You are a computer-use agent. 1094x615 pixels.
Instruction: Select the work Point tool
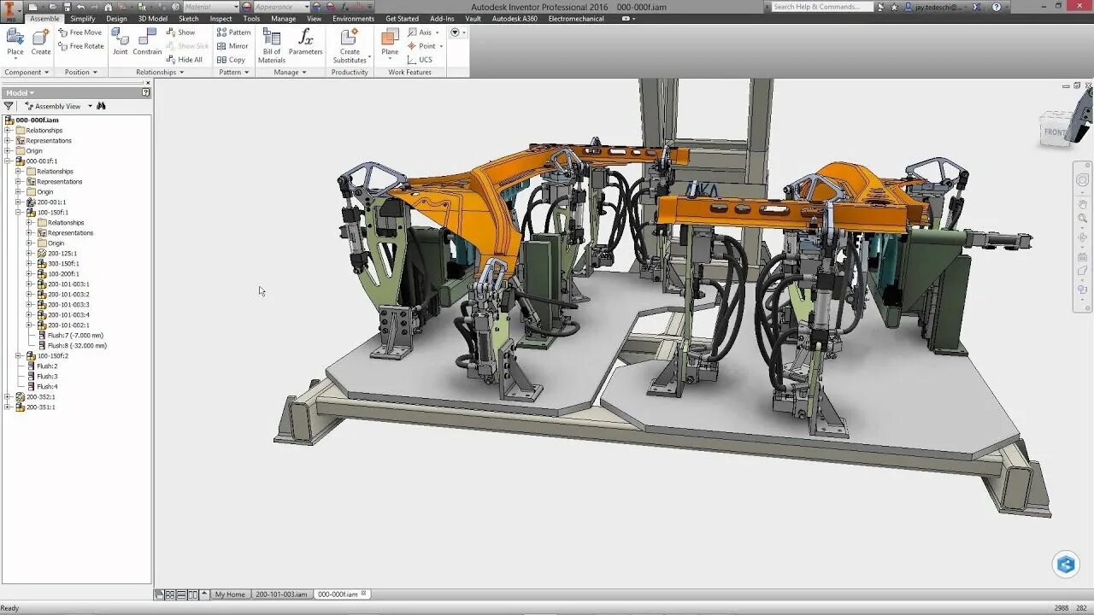click(425, 46)
